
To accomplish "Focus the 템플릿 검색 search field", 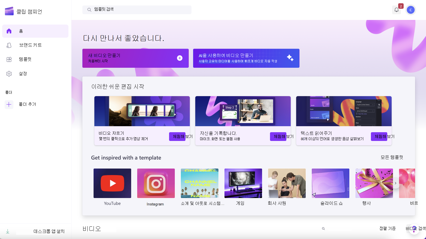I will pos(137,10).
